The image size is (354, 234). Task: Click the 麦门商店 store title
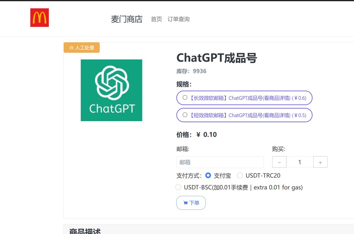[127, 19]
